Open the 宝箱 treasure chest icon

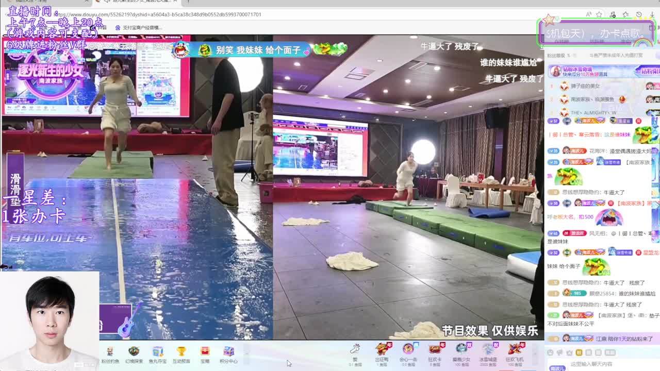(205, 353)
